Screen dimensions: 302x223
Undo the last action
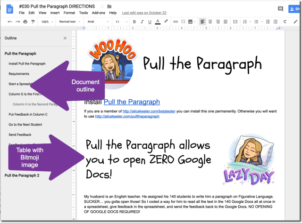[10, 22]
